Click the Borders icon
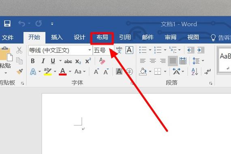 [158, 72]
